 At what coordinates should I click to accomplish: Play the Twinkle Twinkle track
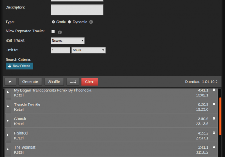8,107
